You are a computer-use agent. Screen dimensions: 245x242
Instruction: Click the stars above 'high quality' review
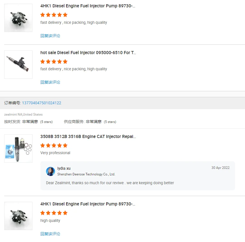point(54,213)
